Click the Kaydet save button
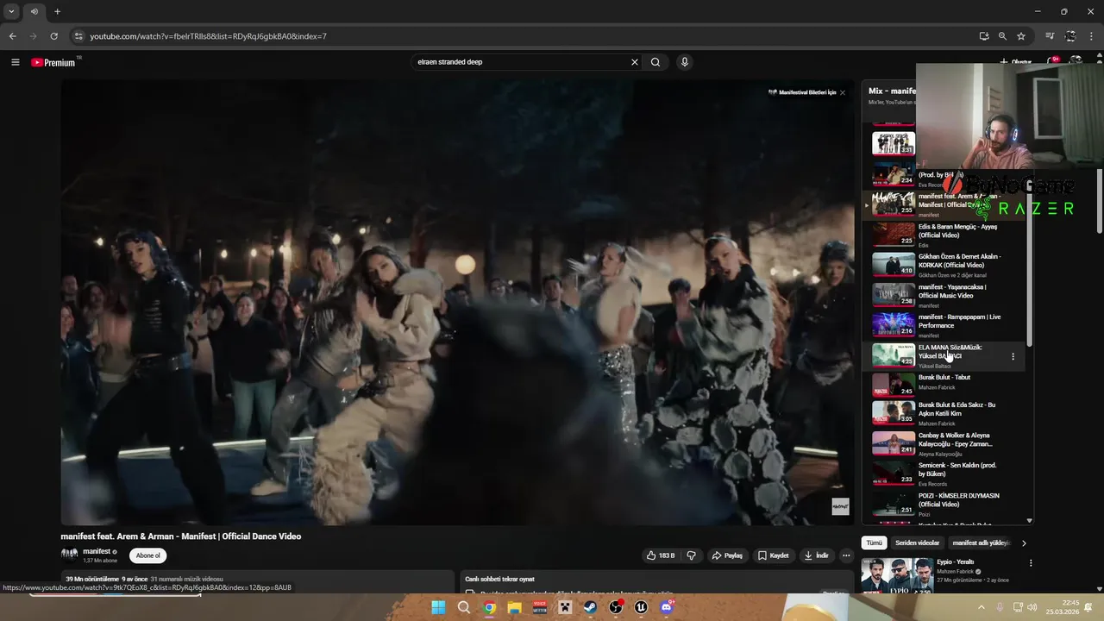The width and height of the screenshot is (1104, 621). [774, 555]
